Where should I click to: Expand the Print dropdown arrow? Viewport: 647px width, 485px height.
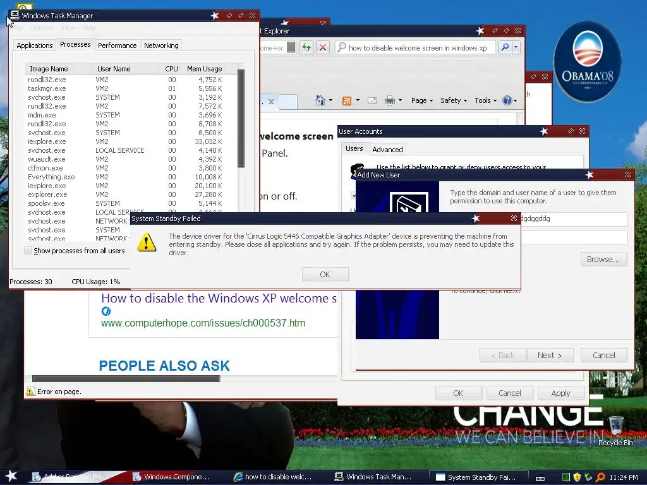pos(400,100)
